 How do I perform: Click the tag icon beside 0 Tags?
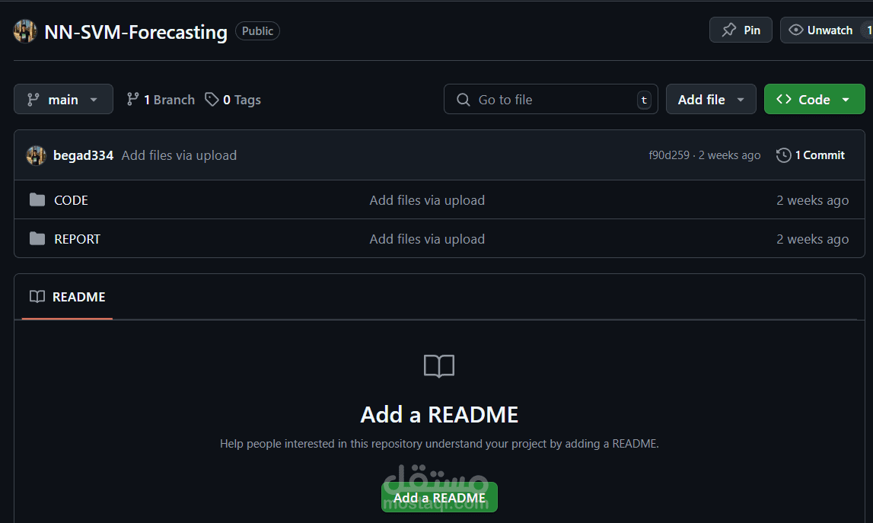tap(212, 99)
